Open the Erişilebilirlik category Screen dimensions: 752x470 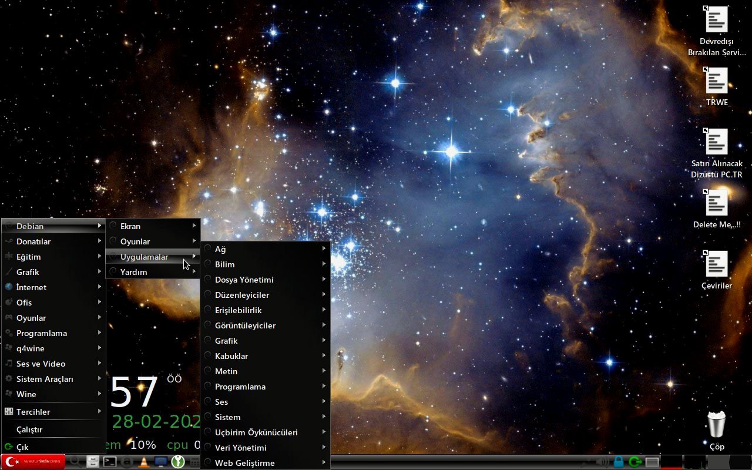[266, 310]
